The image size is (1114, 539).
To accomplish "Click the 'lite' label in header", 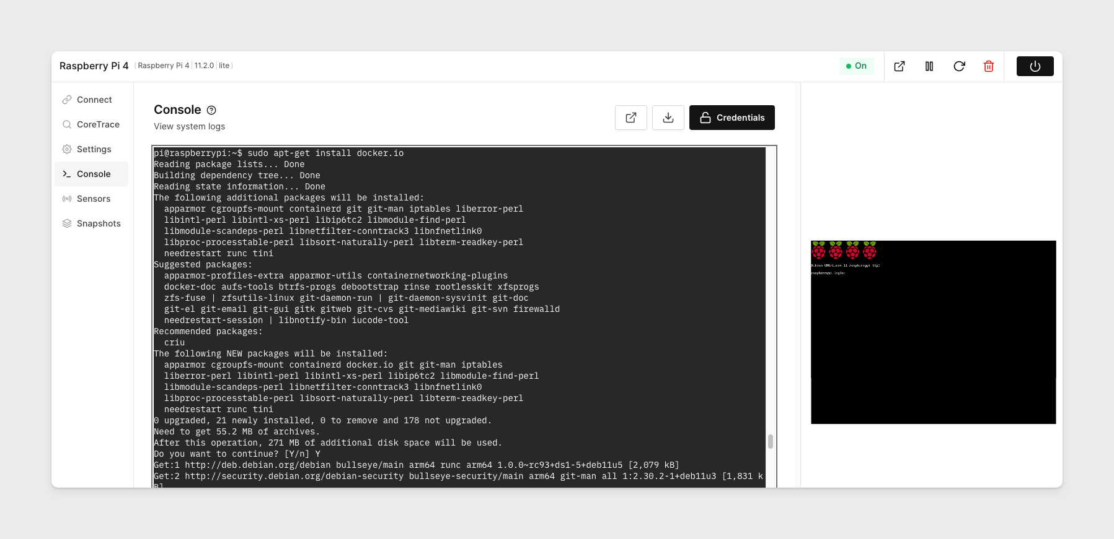I will (224, 66).
